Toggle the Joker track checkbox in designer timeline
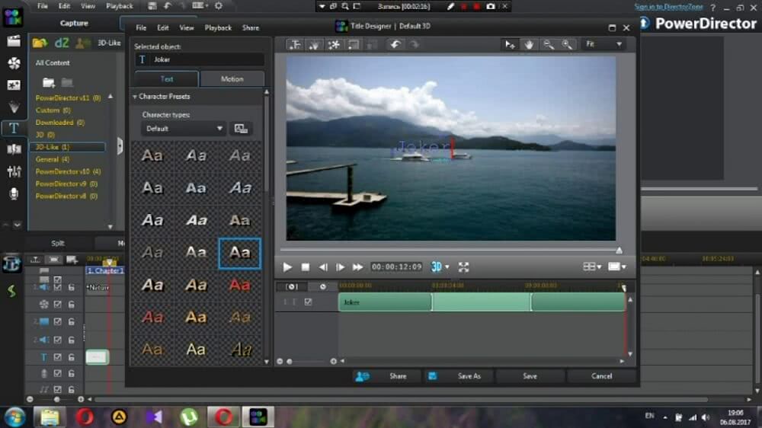762x428 pixels. pos(308,302)
